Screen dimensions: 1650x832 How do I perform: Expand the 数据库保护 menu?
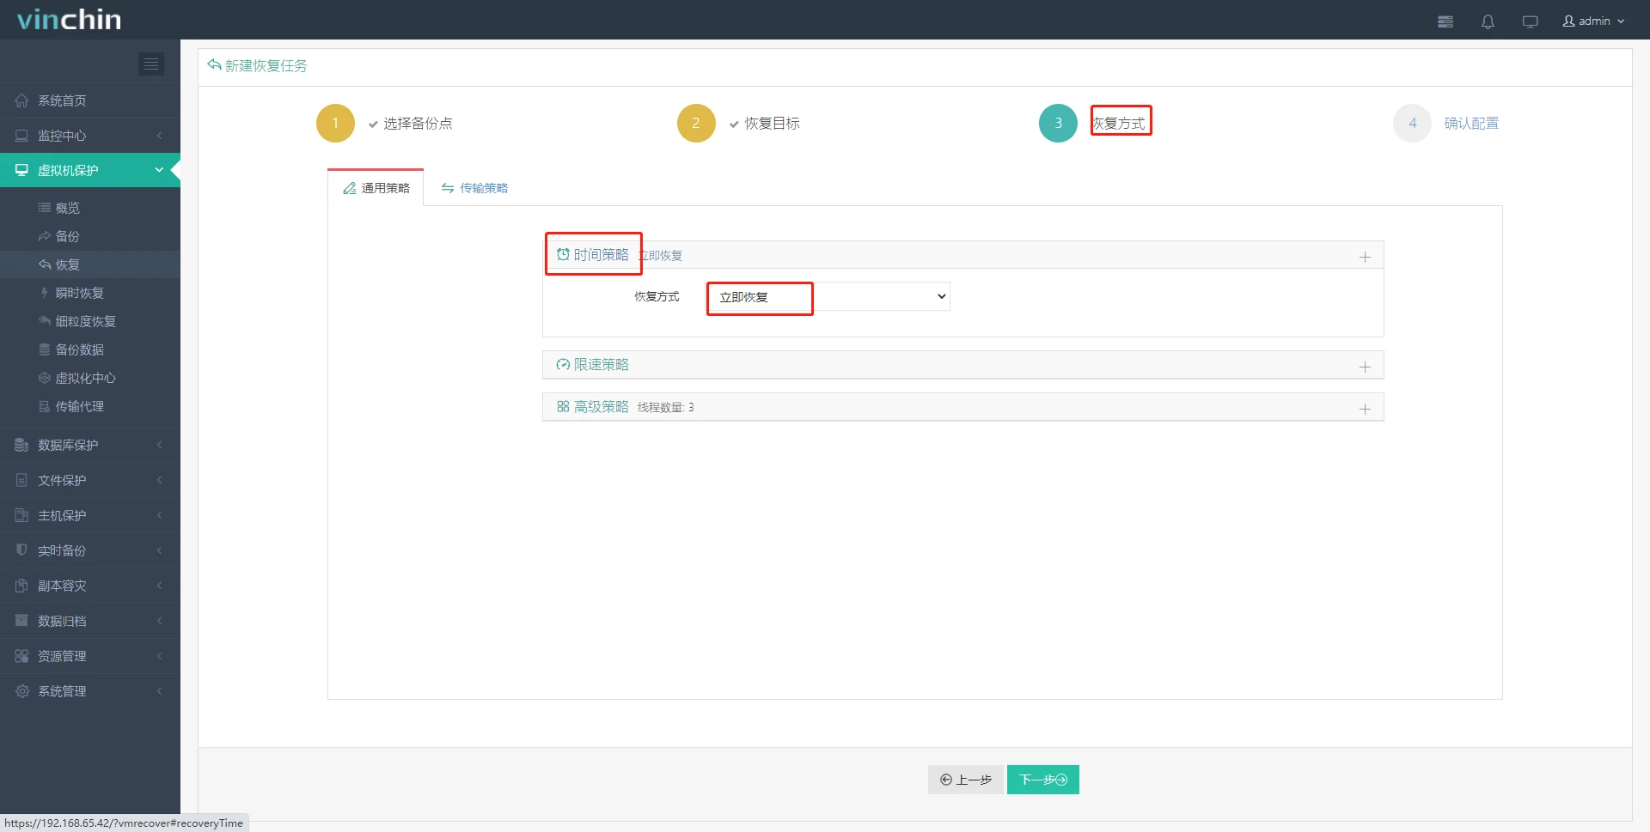(x=90, y=445)
